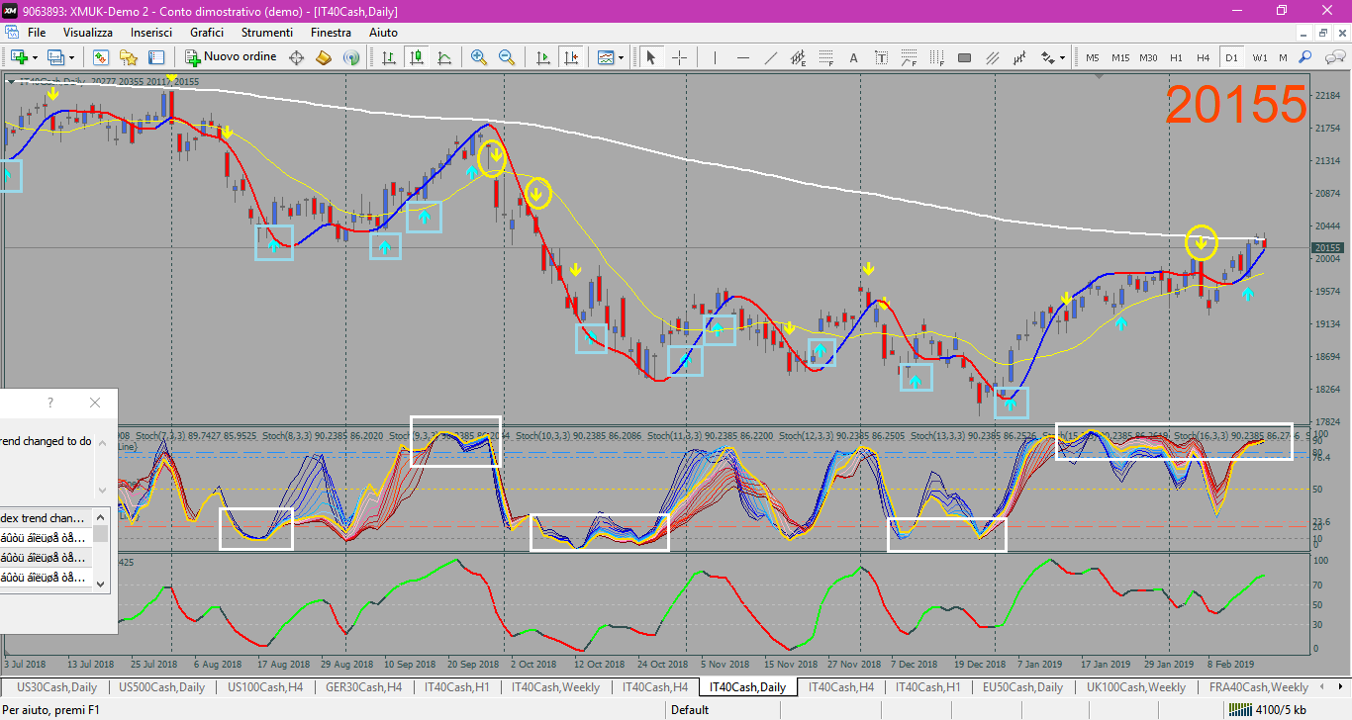Switch to W1 timeframe
The height and width of the screenshot is (720, 1352).
(x=1259, y=57)
